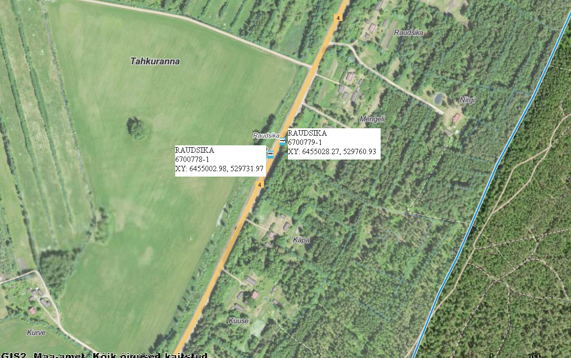Click the Nirgi place label
The height and width of the screenshot is (358, 571).
click(x=467, y=99)
